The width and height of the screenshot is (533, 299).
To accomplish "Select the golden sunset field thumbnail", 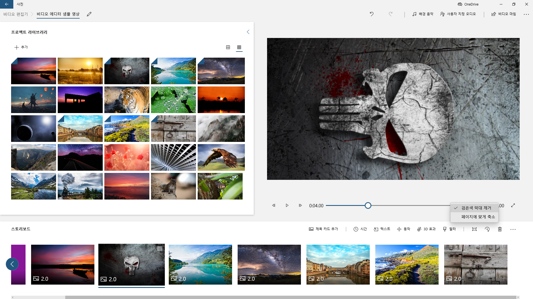I will click(x=80, y=71).
